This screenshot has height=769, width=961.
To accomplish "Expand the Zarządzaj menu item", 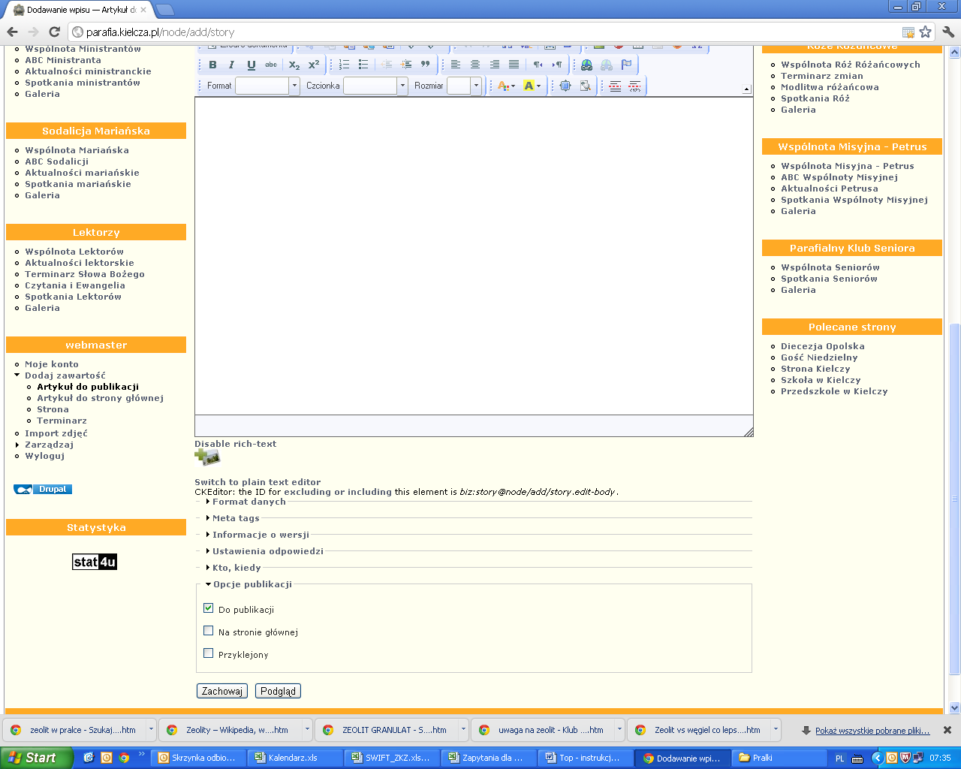I will tap(49, 445).
